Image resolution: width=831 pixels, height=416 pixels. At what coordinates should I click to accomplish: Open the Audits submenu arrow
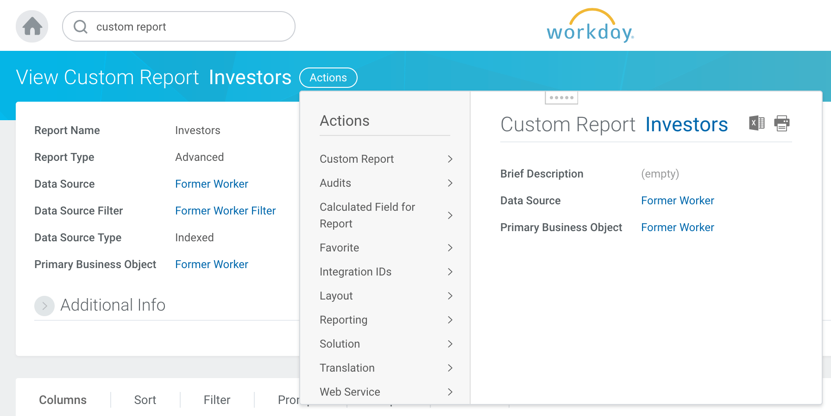450,183
